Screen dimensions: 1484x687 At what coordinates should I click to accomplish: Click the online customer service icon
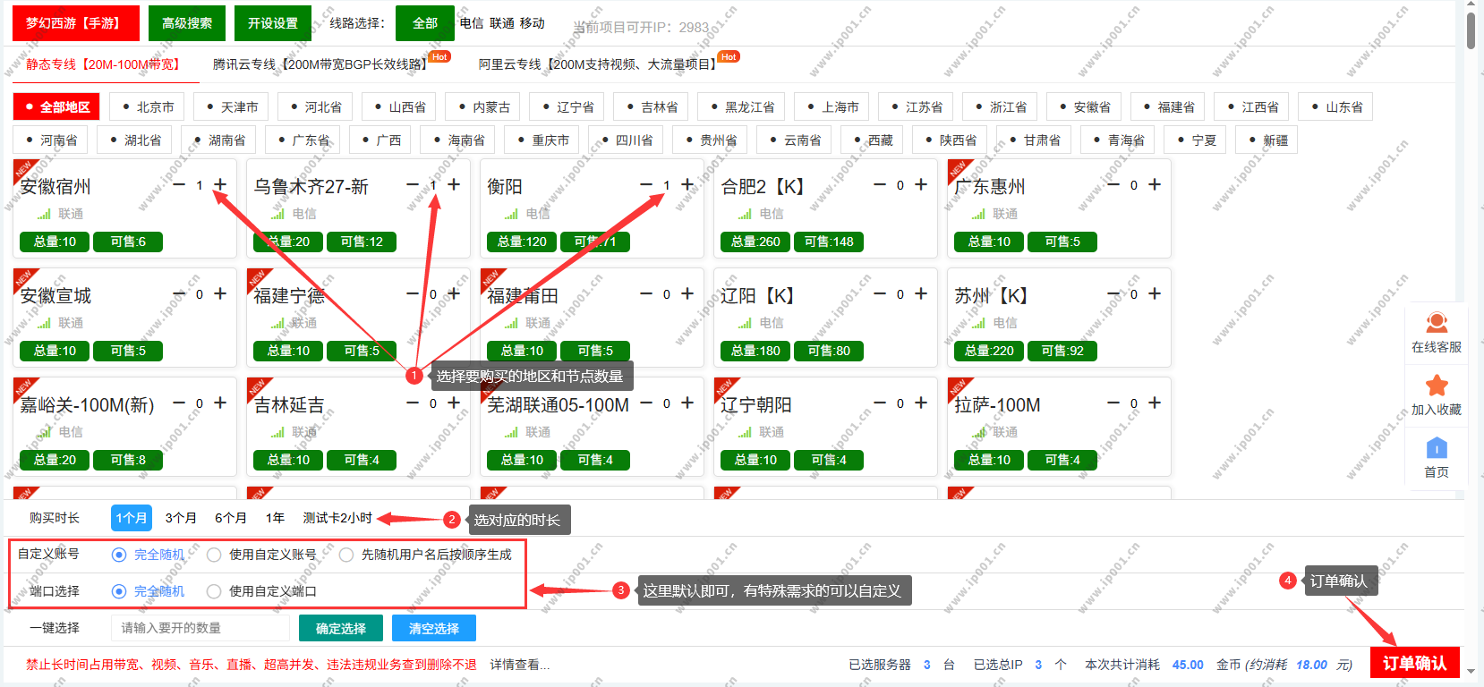coord(1436,323)
